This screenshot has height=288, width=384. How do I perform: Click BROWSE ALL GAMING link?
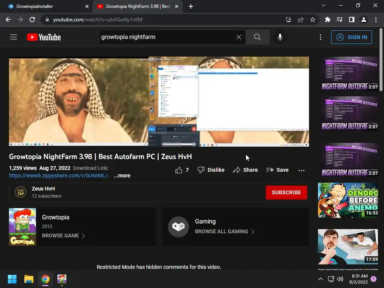224,231
